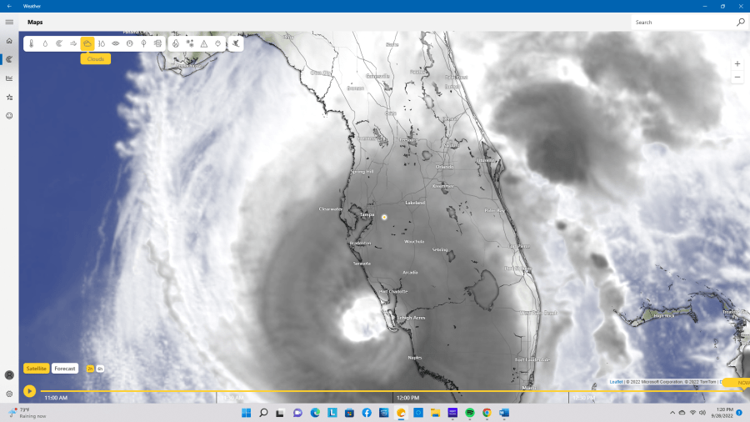Open Settings gear in sidebar
The width and height of the screenshot is (750, 422).
(9, 394)
